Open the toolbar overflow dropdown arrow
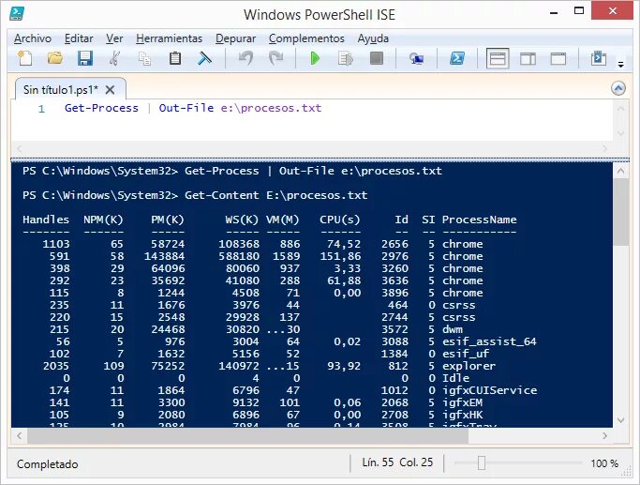This screenshot has height=485, width=640. coord(620,64)
